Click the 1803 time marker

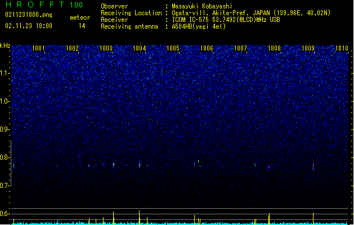[106, 48]
